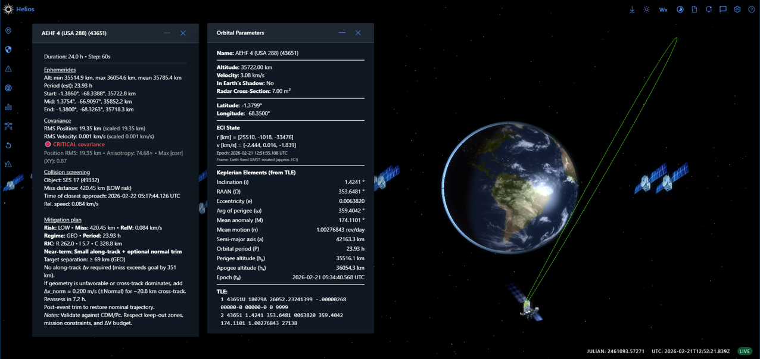The image size is (760, 359).
Task: Click the RIC: R 262.0 line
Action: (83, 244)
